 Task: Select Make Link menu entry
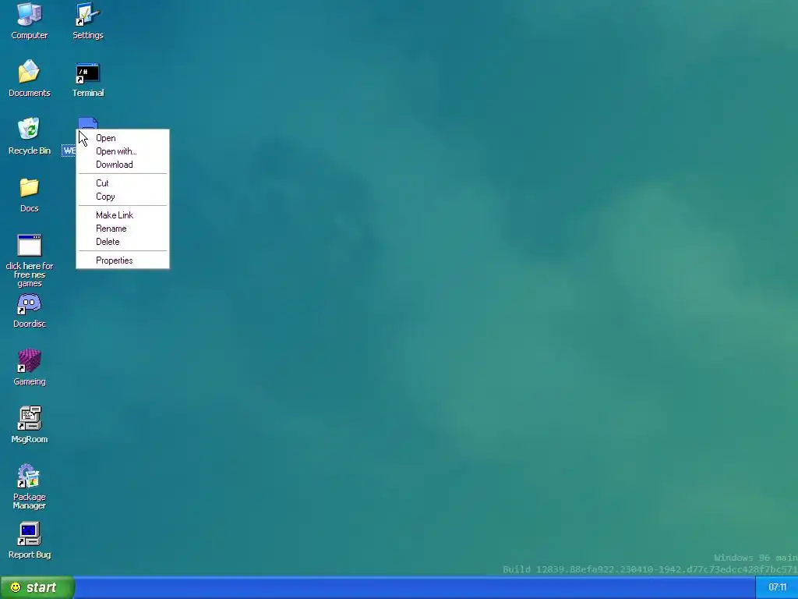pyautogui.click(x=122, y=215)
